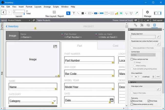
Task: Toggle the right Inspector pane
Action: 160,13
